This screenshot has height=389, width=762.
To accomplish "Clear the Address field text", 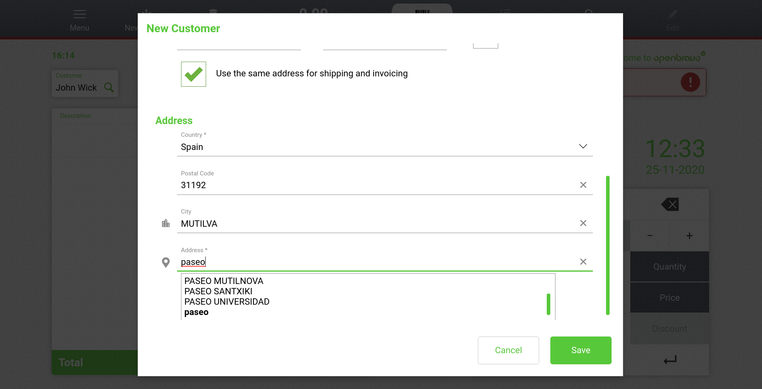I will [583, 262].
